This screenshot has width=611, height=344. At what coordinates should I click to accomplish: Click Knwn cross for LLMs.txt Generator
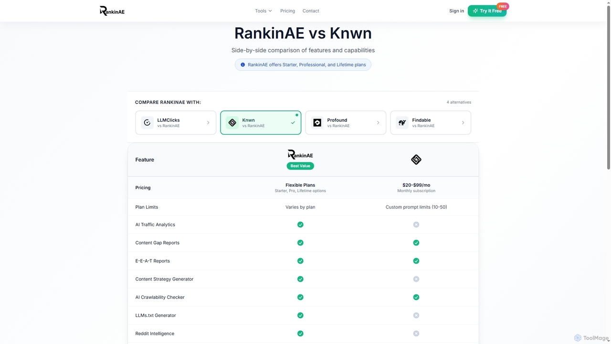tap(416, 315)
